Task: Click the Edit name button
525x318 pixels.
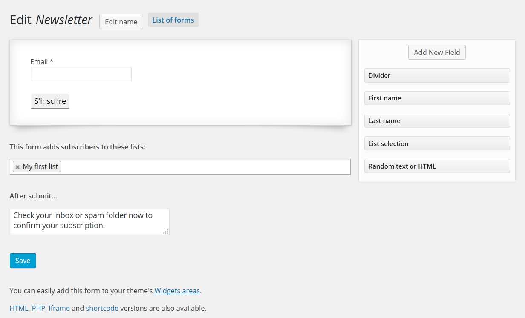Action: click(121, 22)
